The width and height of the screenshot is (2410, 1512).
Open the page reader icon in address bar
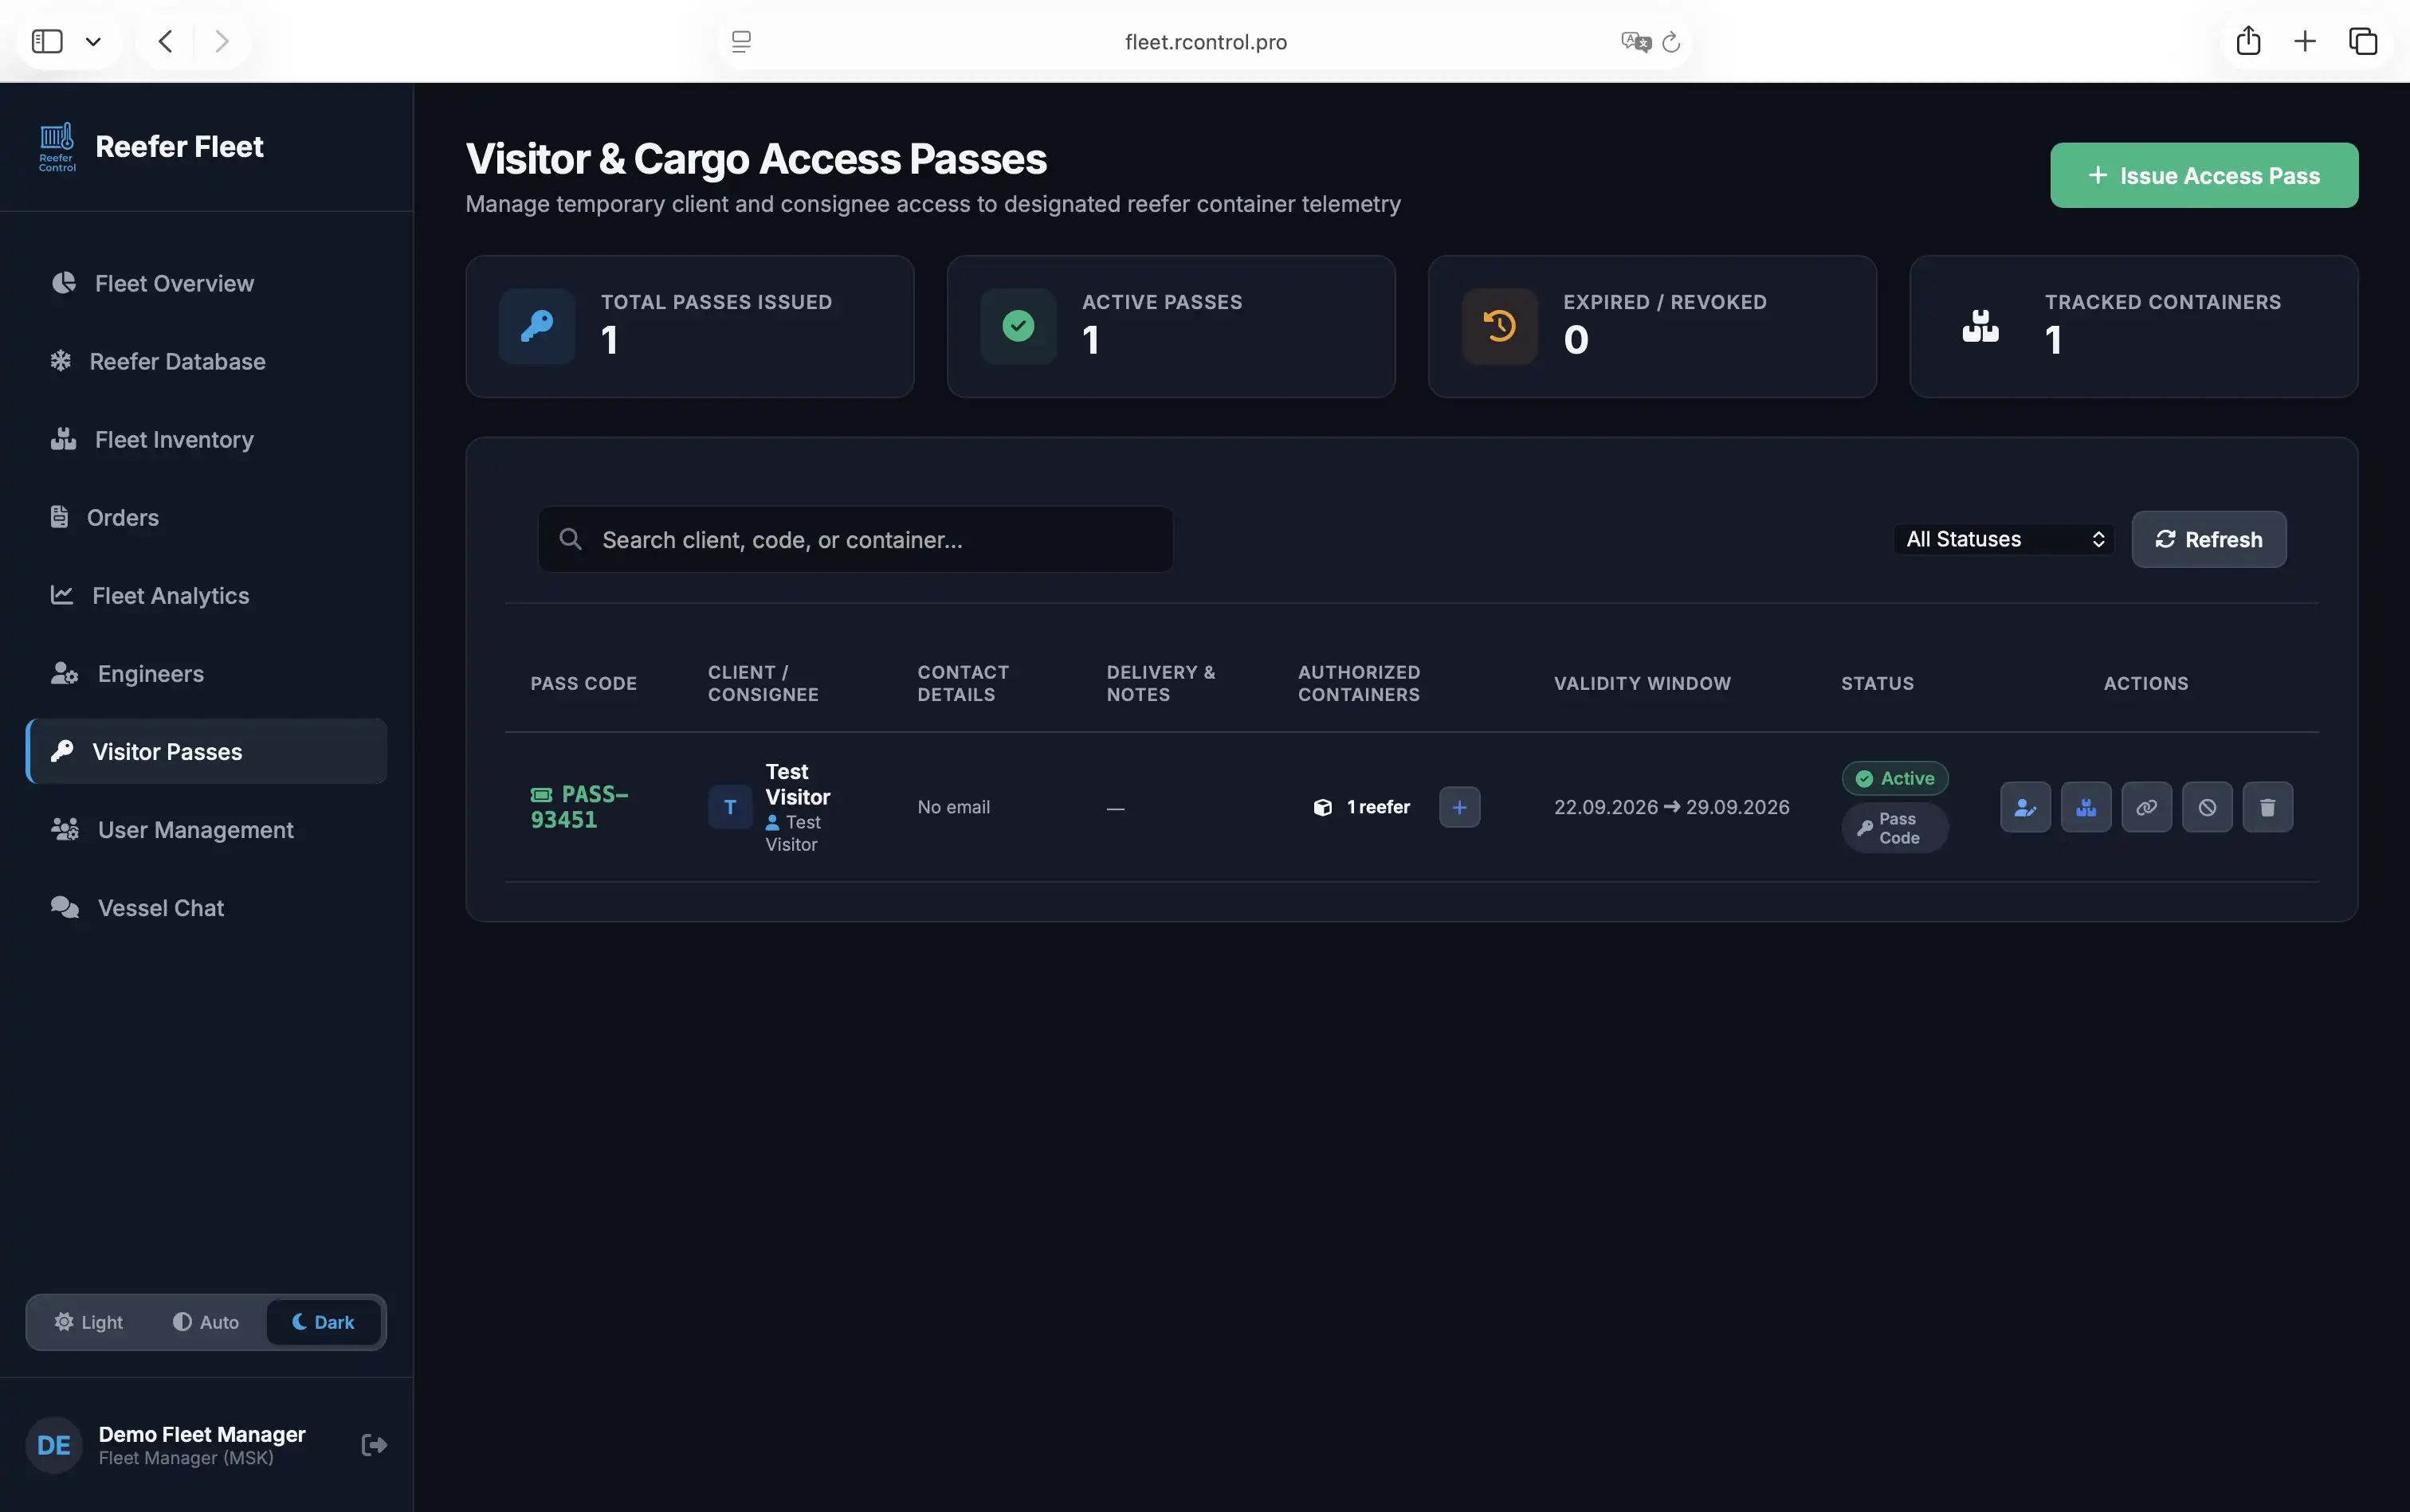click(741, 41)
